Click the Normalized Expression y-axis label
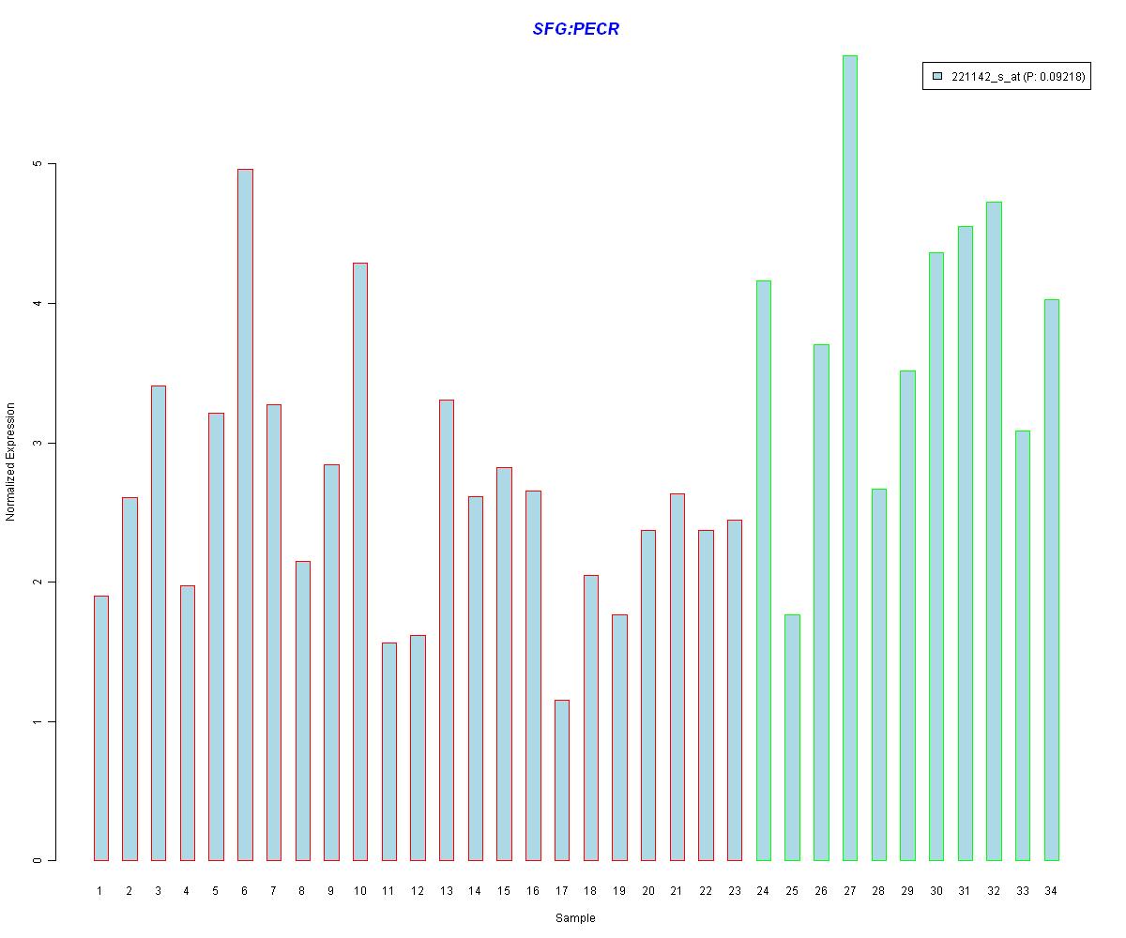The height and width of the screenshot is (938, 1126). pyautogui.click(x=11, y=461)
